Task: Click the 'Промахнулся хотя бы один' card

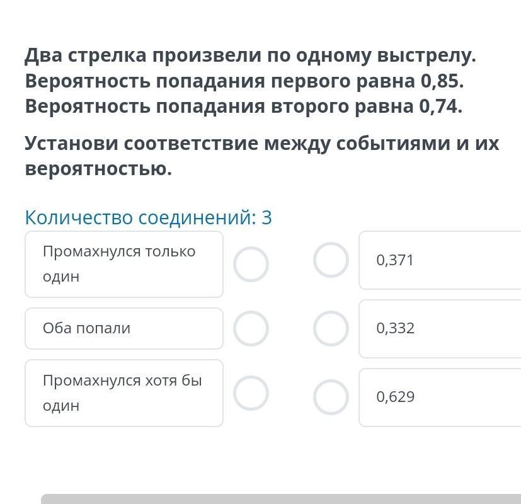Action: tap(124, 393)
